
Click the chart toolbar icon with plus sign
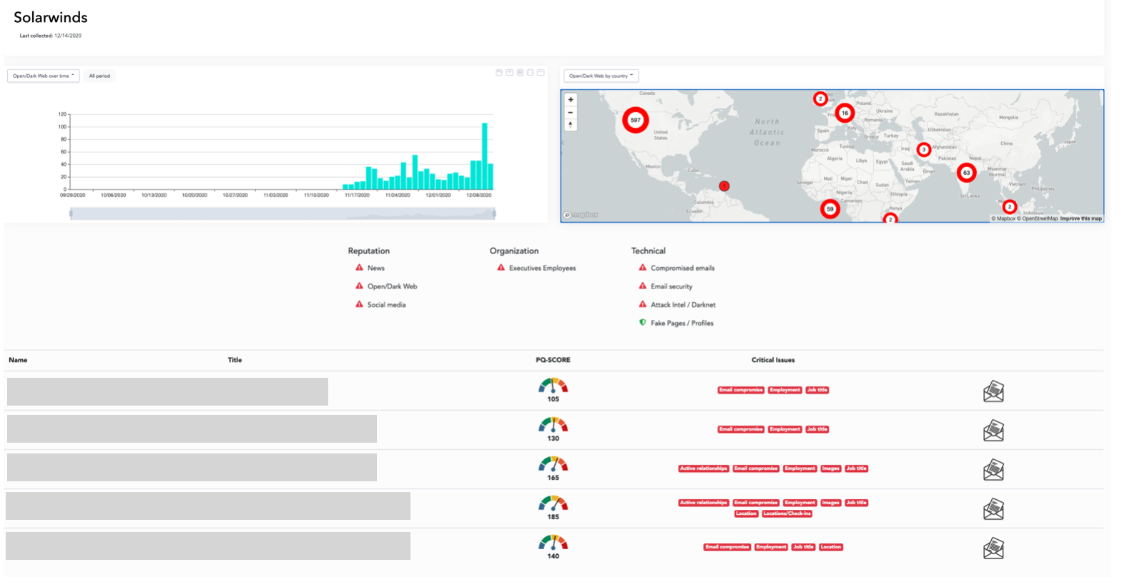(x=510, y=72)
